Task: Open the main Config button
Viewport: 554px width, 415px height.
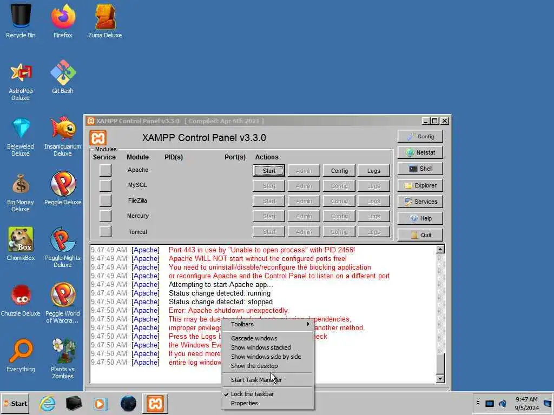Action: pos(420,137)
